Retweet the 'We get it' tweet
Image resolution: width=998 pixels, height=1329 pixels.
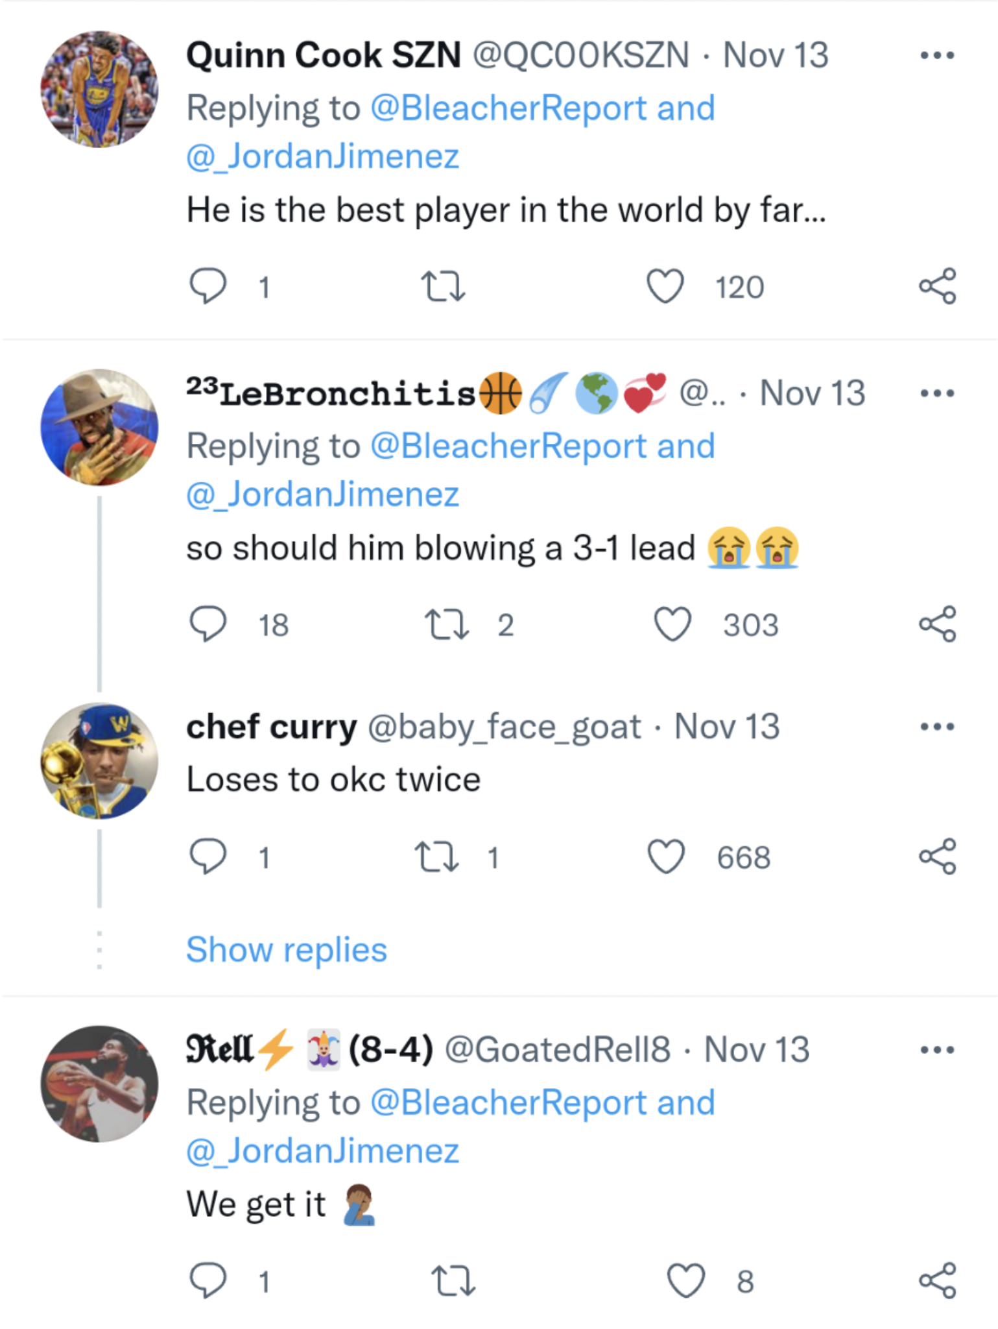pos(453,1281)
